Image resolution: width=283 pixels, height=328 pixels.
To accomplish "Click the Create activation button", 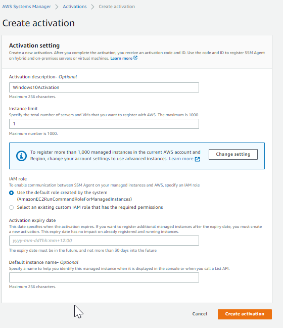I will (245, 314).
